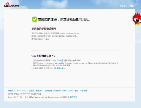Image resolution: width=141 pixels, height=108 pixels.
Task: Open 帮助 help link in top bar
Action: click(132, 6)
